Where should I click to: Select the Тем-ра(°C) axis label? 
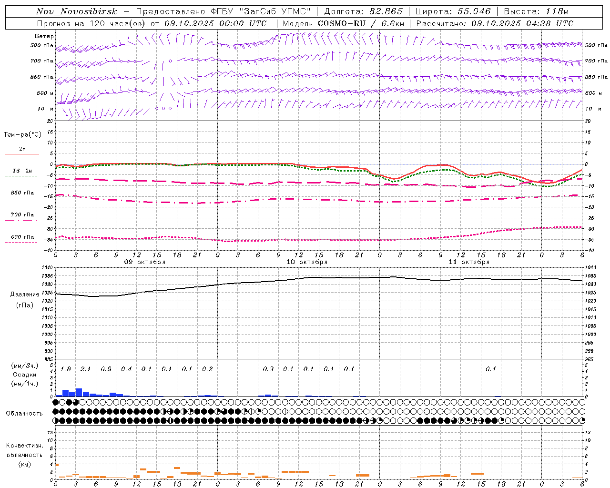pyautogui.click(x=22, y=135)
